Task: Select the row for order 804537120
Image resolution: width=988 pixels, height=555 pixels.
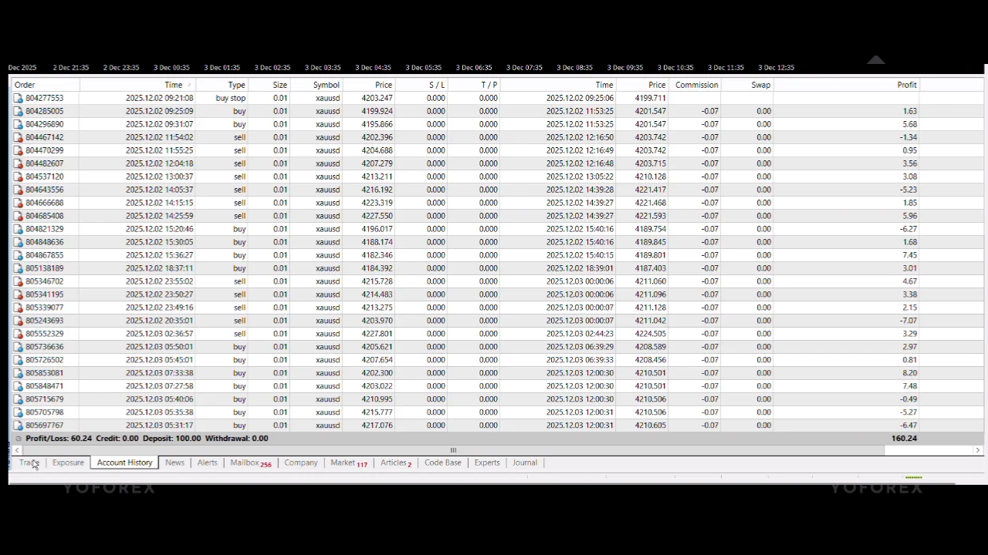Action: [309, 177]
